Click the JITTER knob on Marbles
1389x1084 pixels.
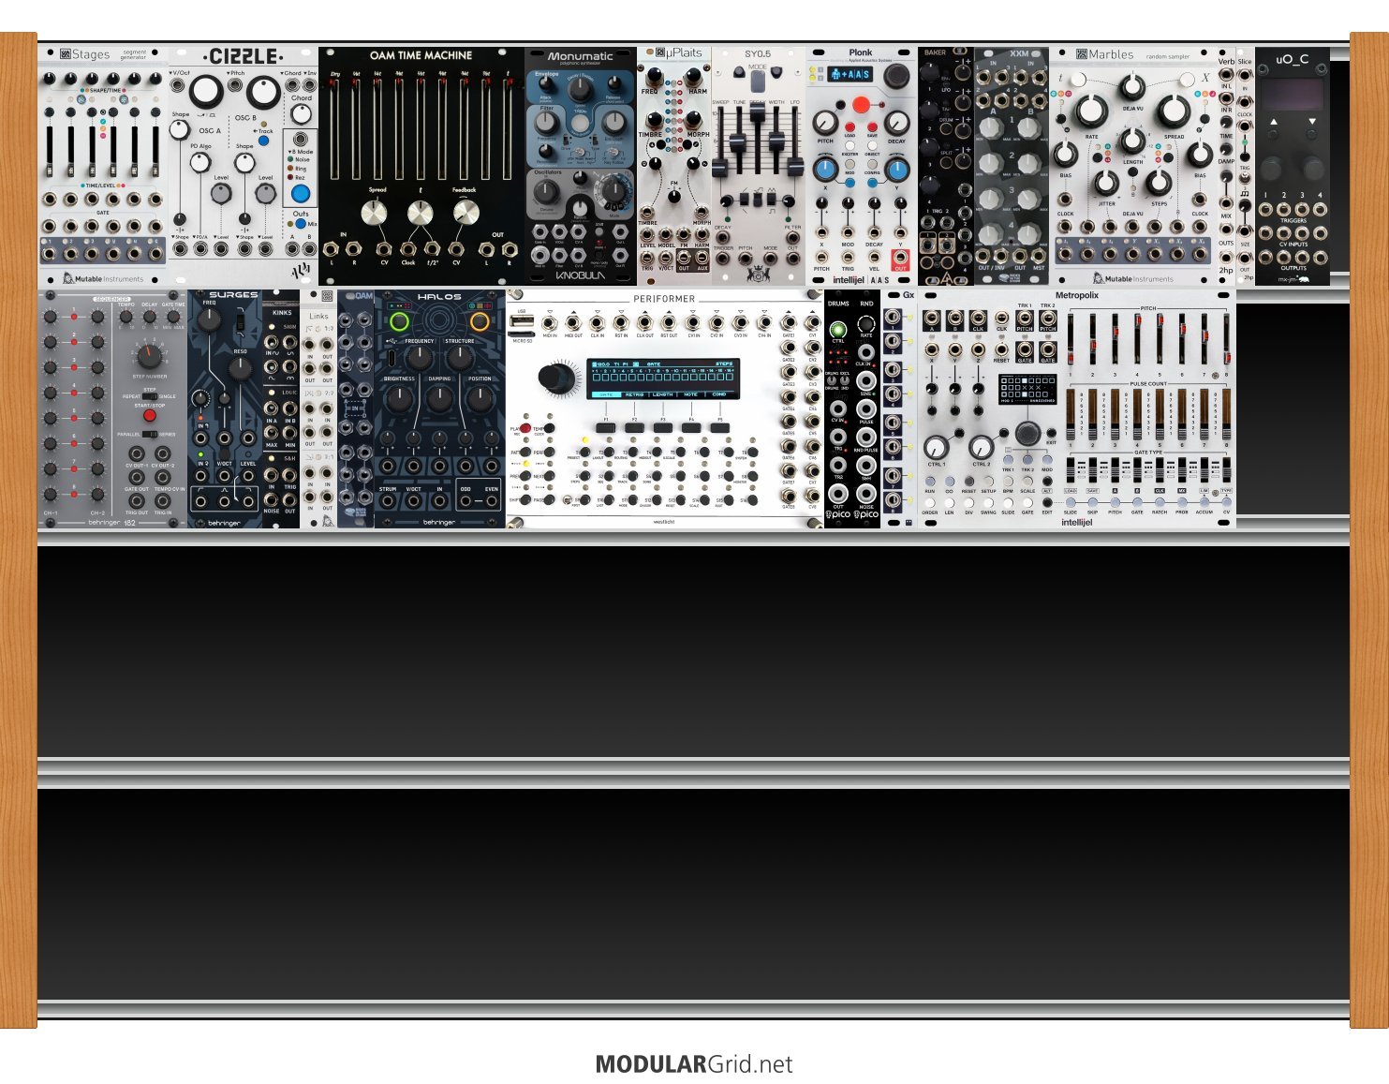(x=1106, y=183)
